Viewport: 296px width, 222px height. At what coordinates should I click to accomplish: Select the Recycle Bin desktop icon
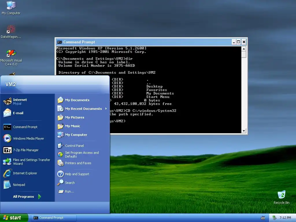(x=282, y=195)
